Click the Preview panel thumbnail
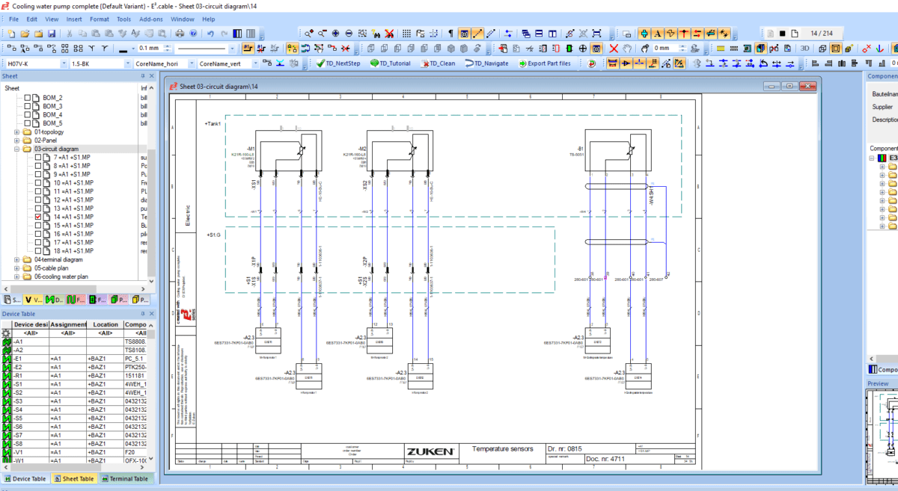 tap(883, 439)
